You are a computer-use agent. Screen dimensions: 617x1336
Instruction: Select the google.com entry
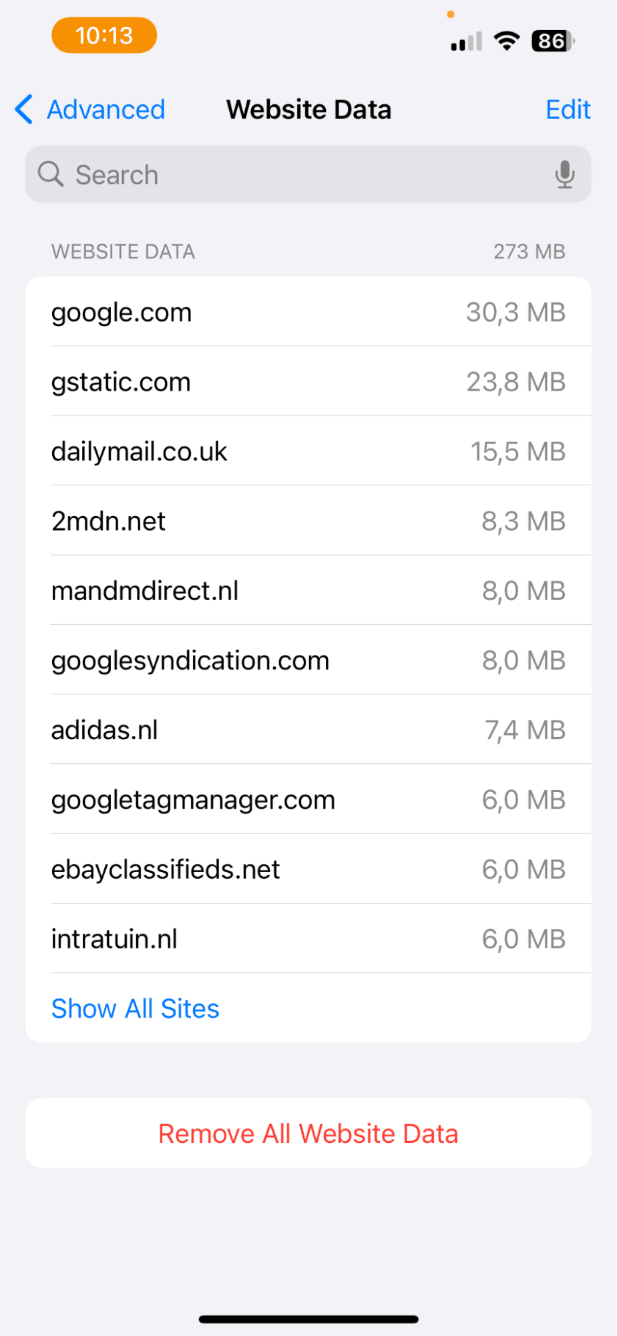(x=308, y=312)
